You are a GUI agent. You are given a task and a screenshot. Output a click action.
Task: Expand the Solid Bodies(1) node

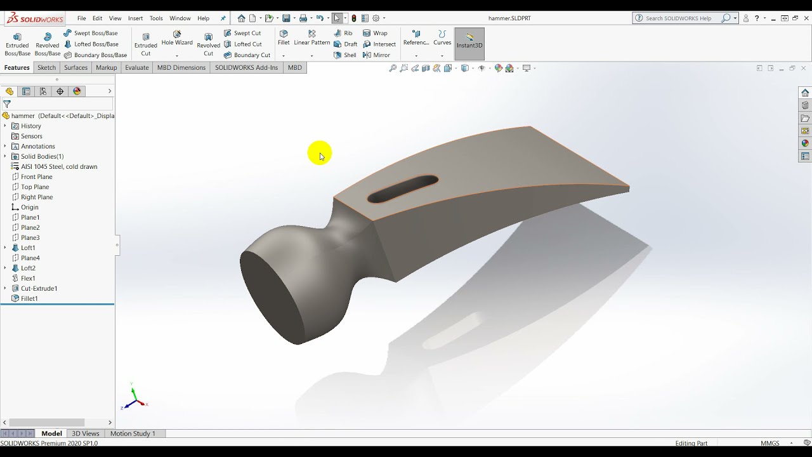(5, 156)
